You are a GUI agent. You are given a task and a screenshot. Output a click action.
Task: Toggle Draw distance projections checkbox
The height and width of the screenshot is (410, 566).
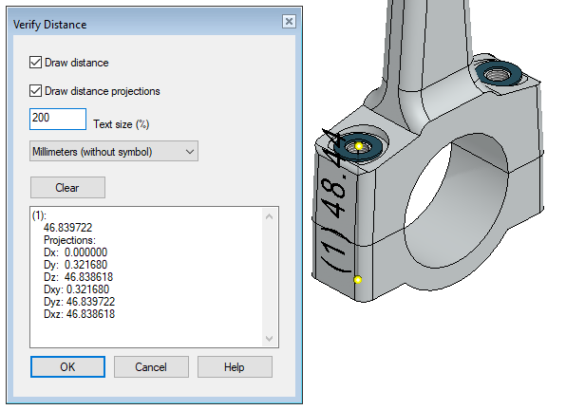[x=35, y=90]
